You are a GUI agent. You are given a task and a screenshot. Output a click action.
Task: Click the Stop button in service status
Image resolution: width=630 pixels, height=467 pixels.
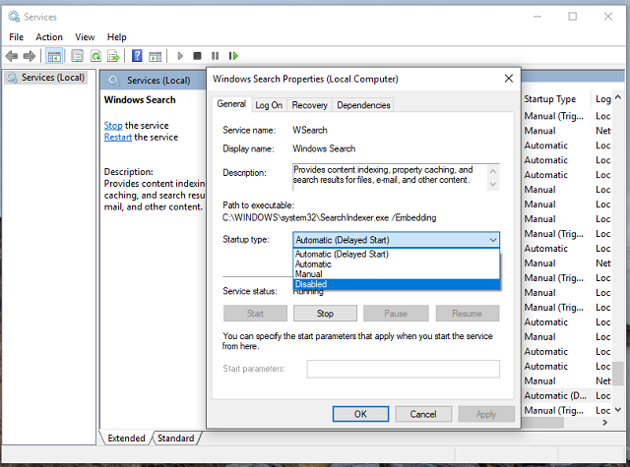point(325,314)
